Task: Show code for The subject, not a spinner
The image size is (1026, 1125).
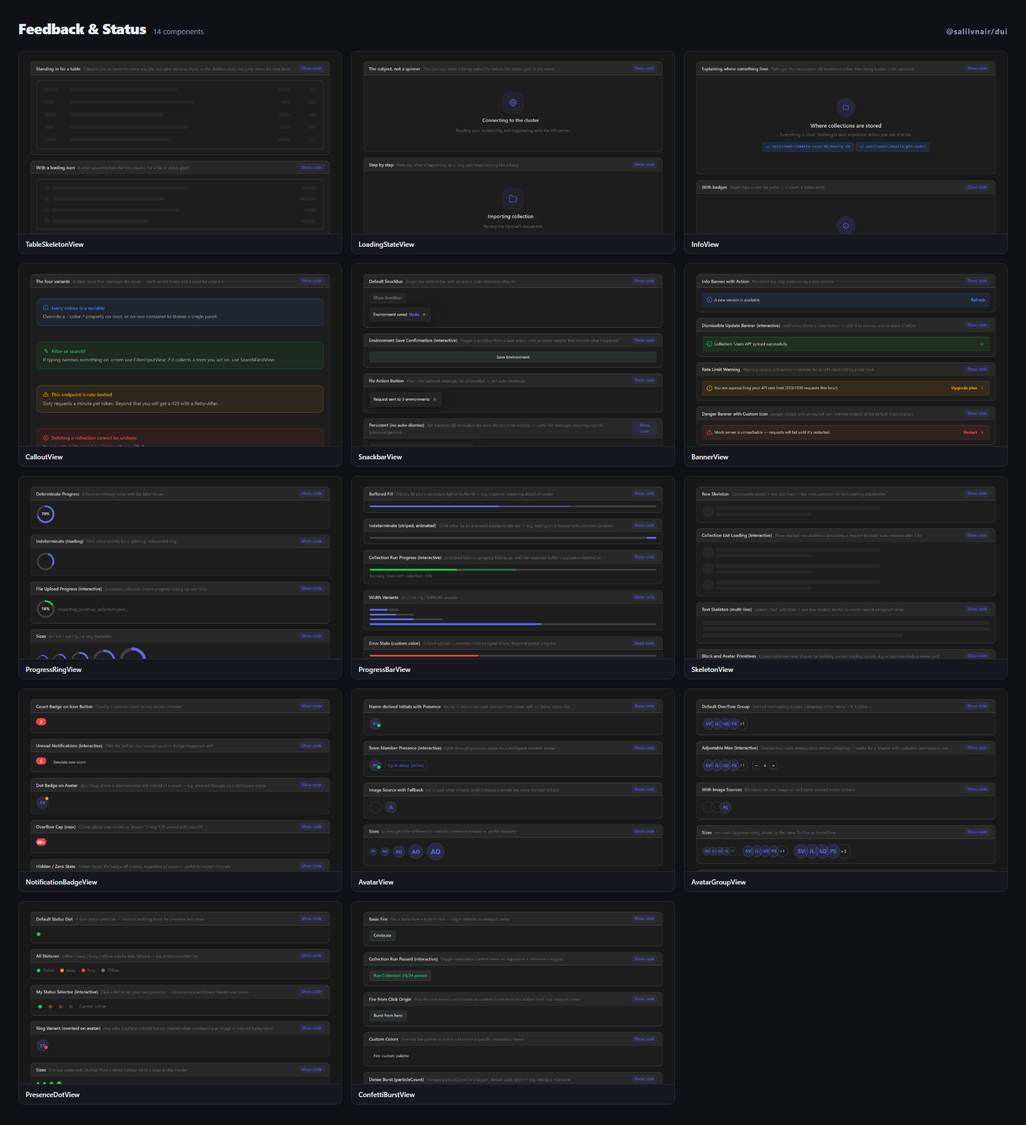Action: coord(644,68)
